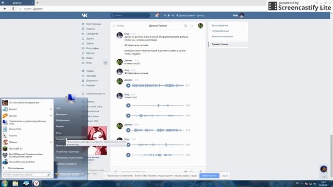Select the Важные сообщения filter
This screenshot has width=333, height=187.
tap(222, 36)
